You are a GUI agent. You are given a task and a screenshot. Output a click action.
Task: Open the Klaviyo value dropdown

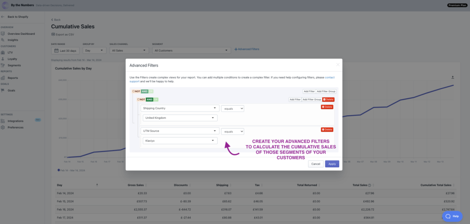click(x=180, y=140)
